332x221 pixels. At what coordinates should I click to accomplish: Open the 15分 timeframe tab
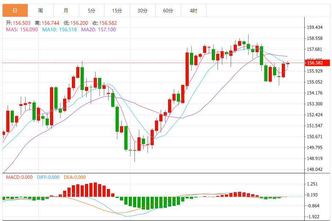pos(117,10)
